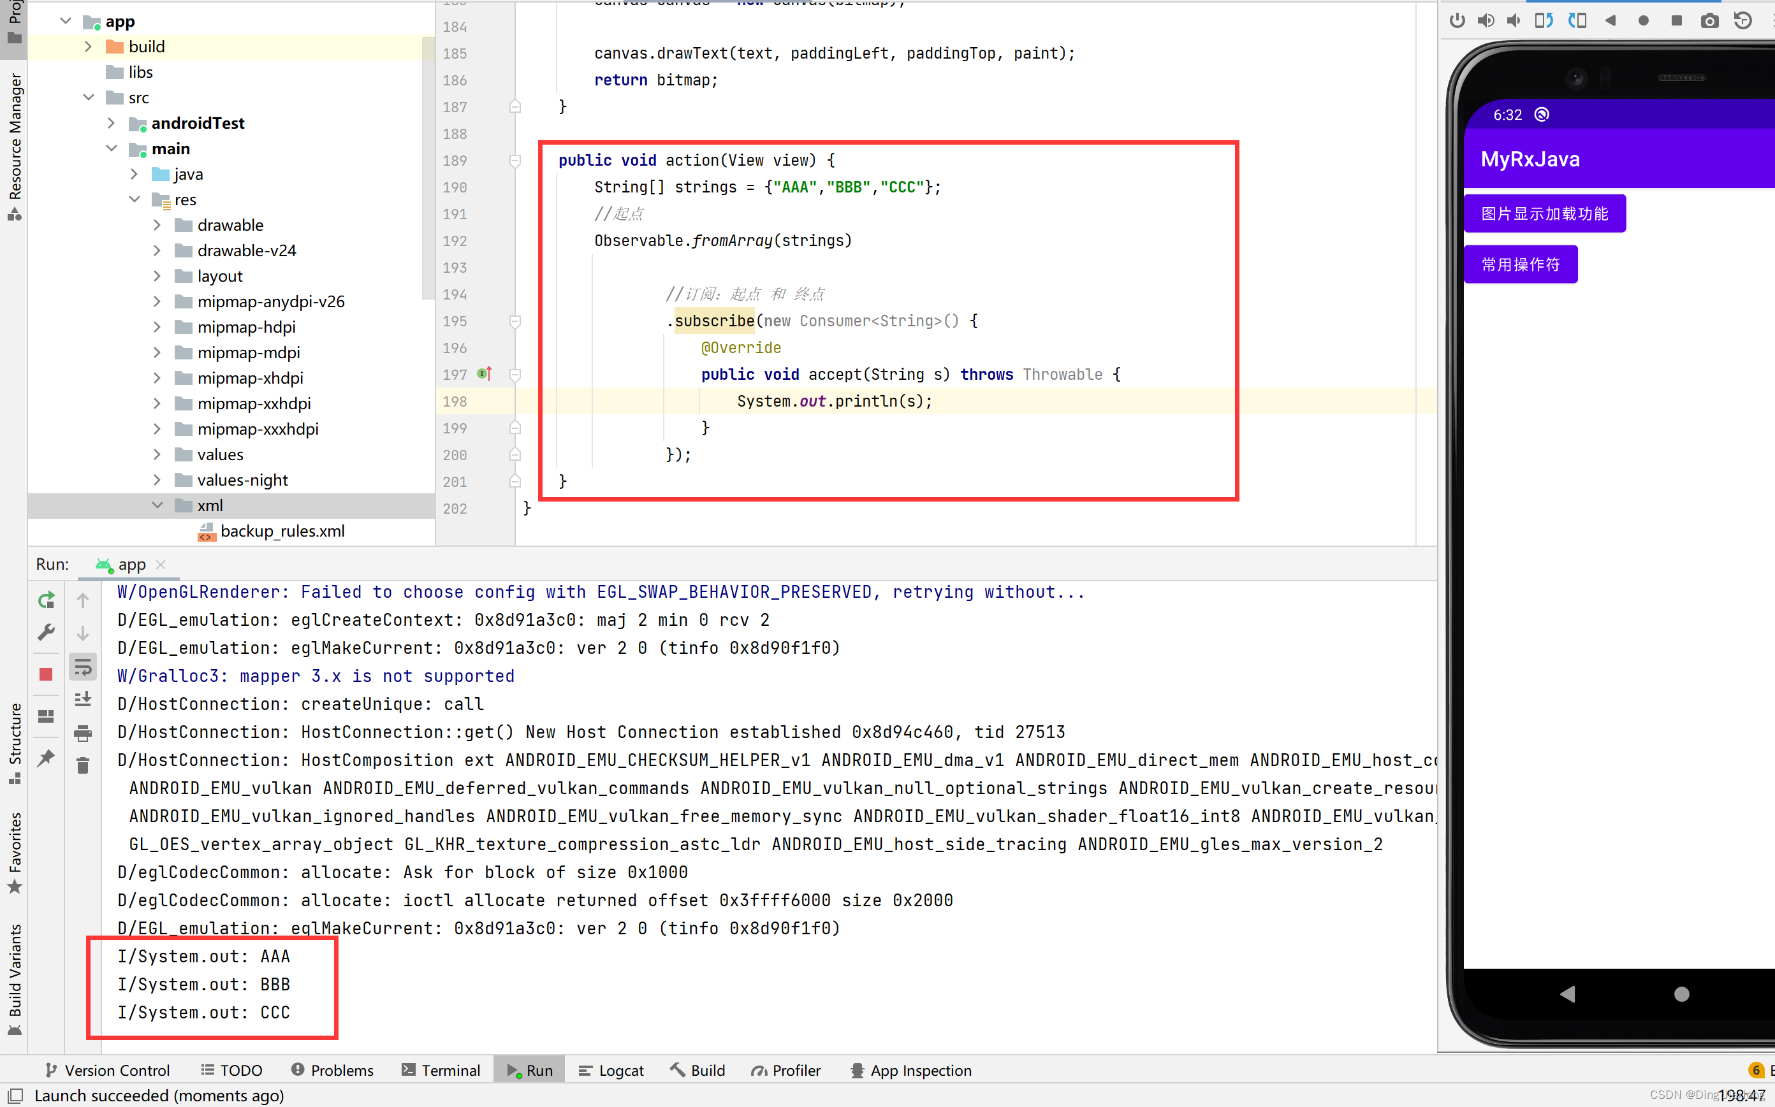Collapse the main folder
The width and height of the screenshot is (1775, 1107).
(110, 148)
